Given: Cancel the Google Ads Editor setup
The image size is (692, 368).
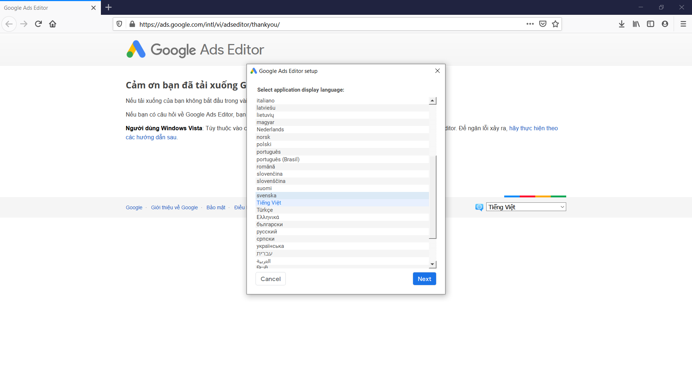Looking at the screenshot, I should [270, 279].
